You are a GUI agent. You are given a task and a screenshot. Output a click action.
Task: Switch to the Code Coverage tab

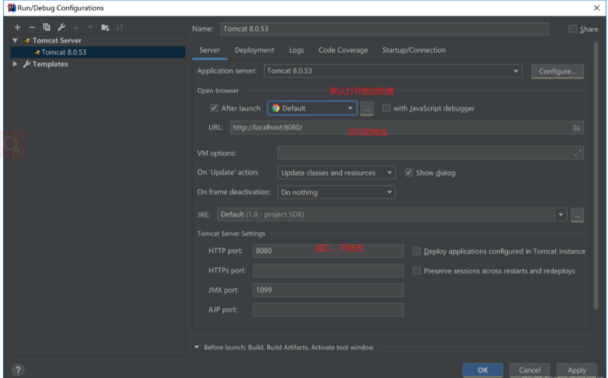(x=343, y=50)
